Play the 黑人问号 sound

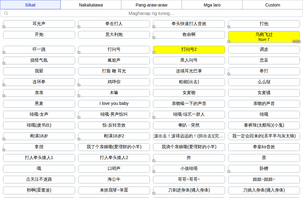tap(189, 60)
